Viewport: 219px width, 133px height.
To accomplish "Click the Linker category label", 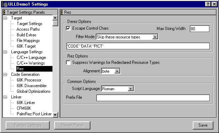I will point(16,97).
